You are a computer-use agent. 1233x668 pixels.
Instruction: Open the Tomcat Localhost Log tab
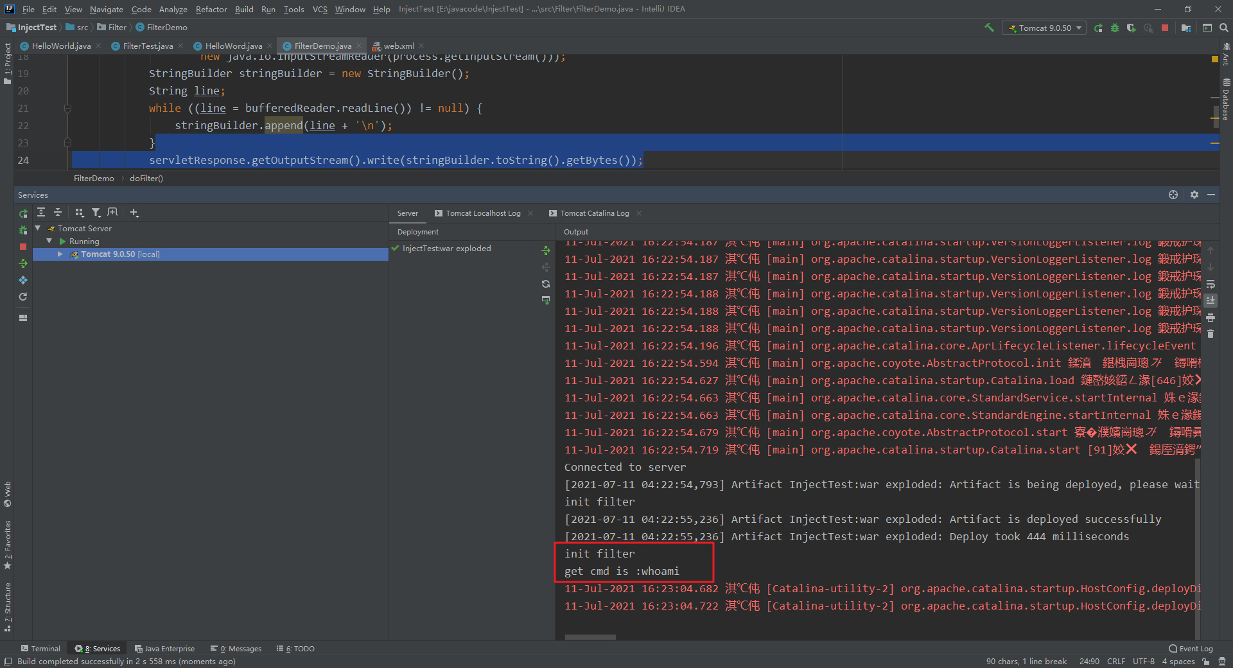coord(483,213)
